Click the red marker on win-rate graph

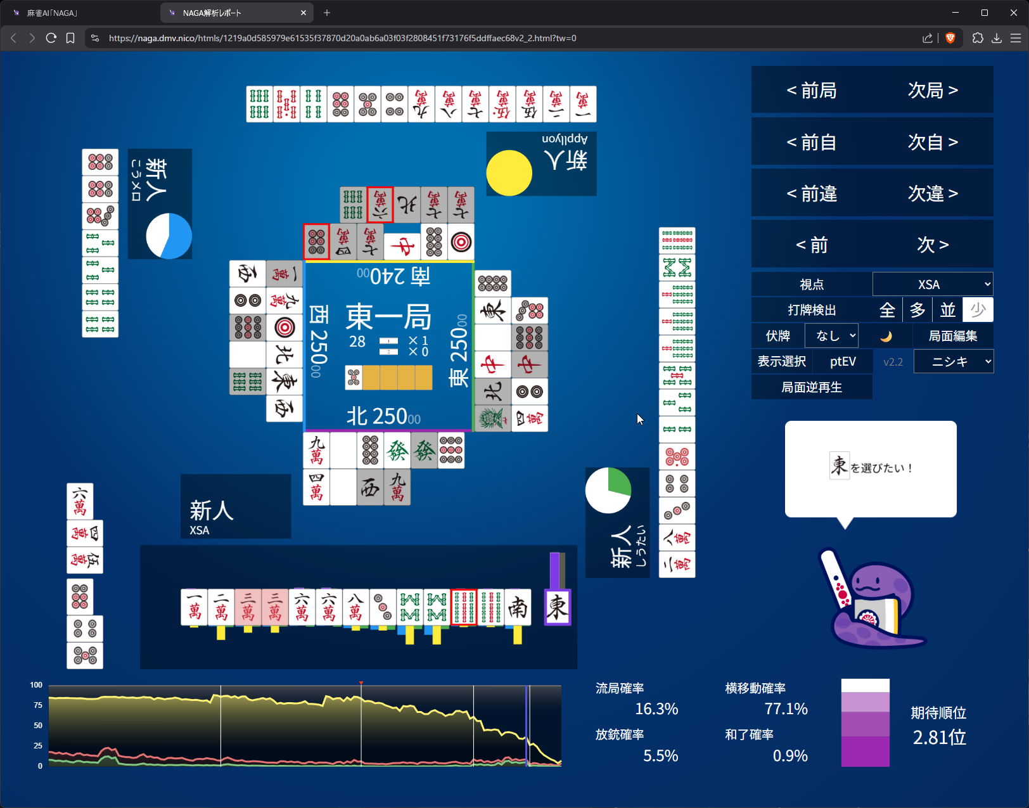[361, 683]
